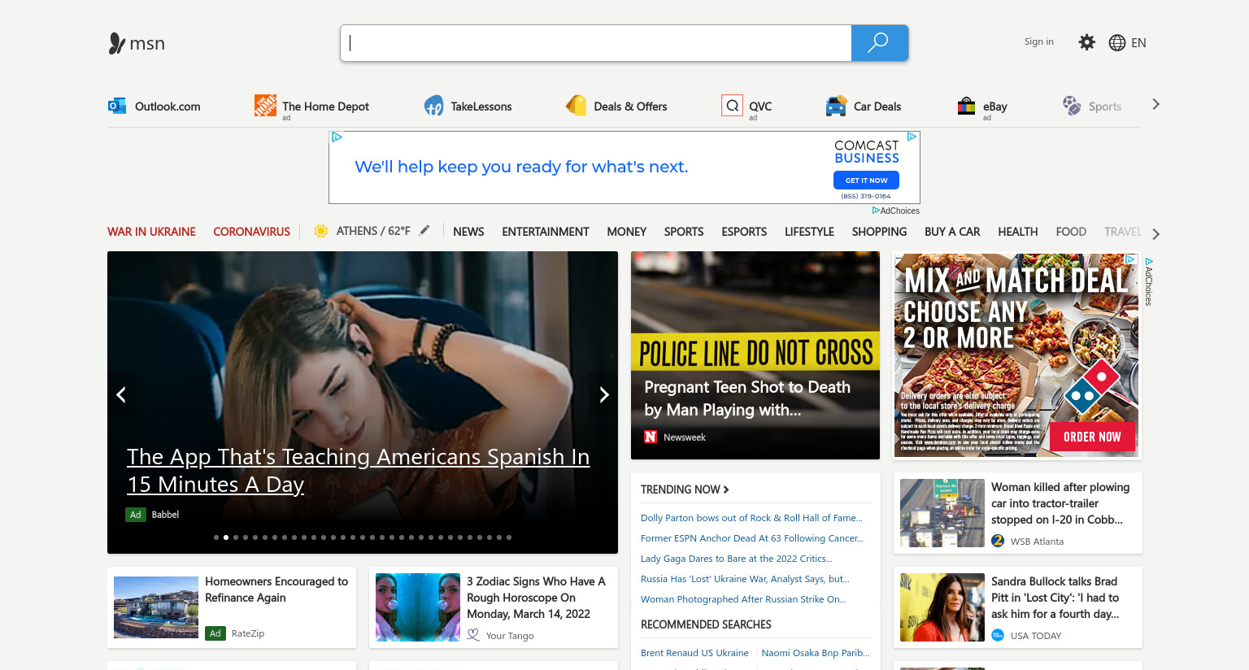Click the WSB Atlanta channel icon
The width and height of the screenshot is (1249, 670).
998,541
